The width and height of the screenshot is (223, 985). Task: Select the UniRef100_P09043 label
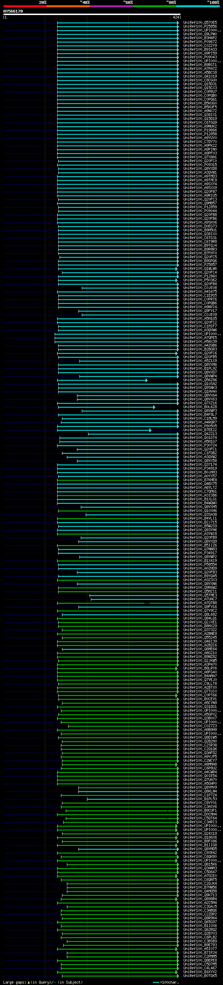pyautogui.click(x=200, y=57)
